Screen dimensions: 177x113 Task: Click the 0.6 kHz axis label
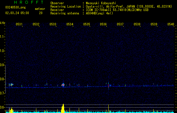(2, 107)
